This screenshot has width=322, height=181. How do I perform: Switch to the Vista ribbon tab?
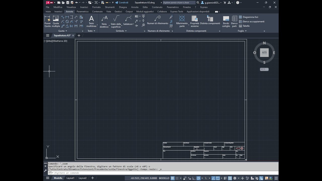coord(109,12)
